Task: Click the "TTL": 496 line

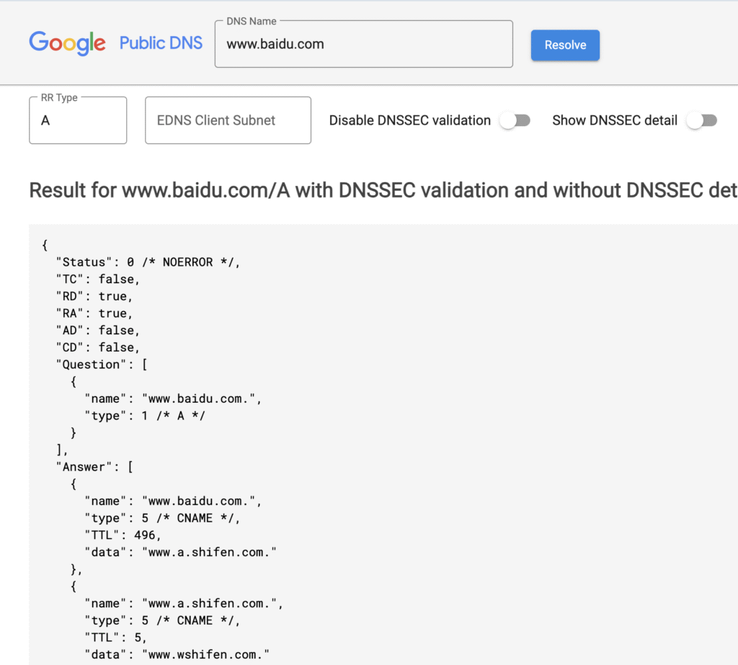Action: coord(121,535)
